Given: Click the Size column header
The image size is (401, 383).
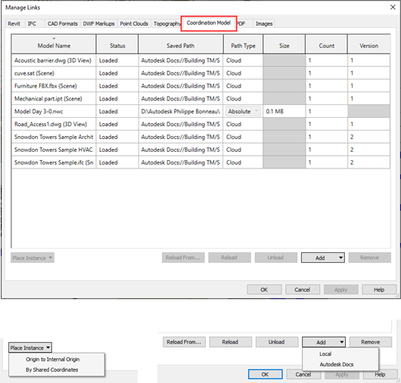Looking at the screenshot, I should [x=284, y=44].
